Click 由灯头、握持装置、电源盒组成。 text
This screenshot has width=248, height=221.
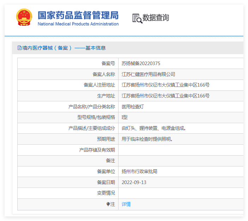pos(153,128)
